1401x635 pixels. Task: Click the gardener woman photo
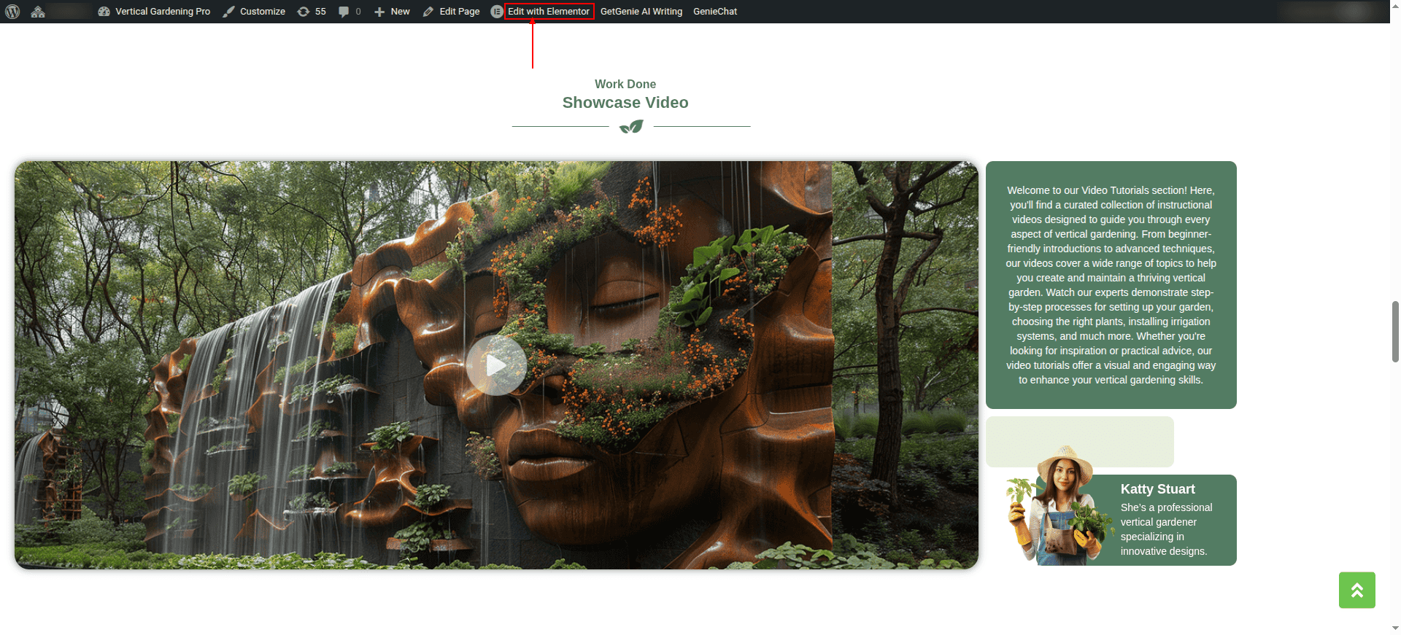coord(1060,507)
